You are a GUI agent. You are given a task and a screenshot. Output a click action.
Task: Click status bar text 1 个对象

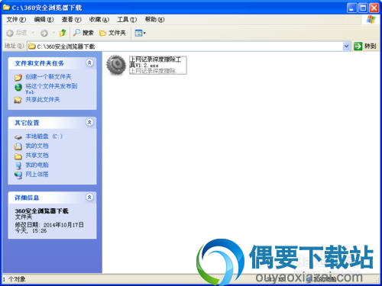click(15, 279)
